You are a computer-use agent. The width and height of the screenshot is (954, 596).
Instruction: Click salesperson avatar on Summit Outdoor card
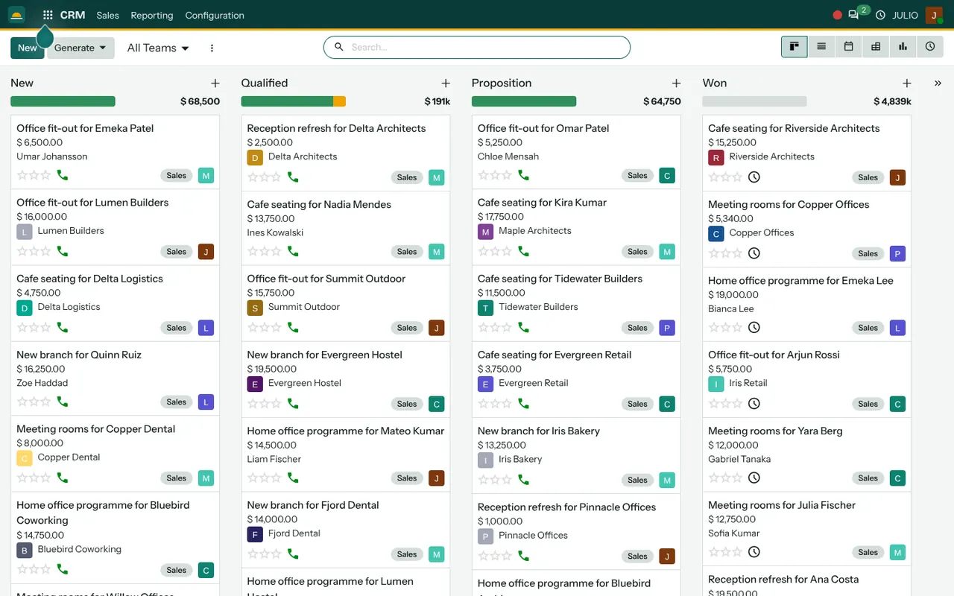[437, 327]
